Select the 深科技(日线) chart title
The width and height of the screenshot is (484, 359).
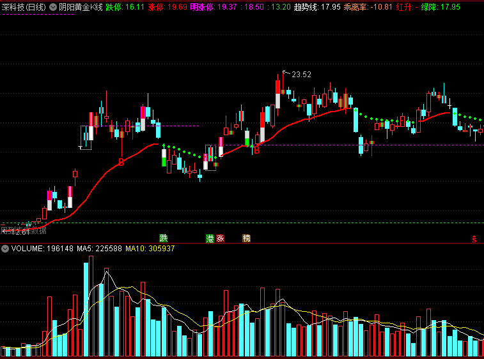[x=24, y=7]
